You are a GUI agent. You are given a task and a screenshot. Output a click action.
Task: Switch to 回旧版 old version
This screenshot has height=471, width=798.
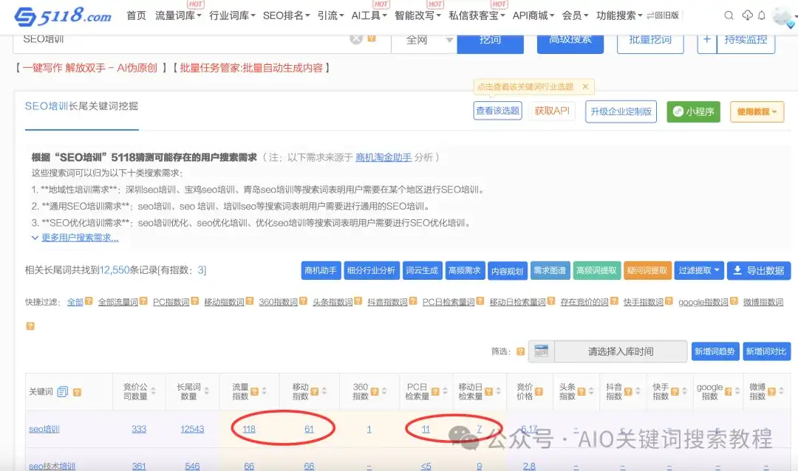663,16
